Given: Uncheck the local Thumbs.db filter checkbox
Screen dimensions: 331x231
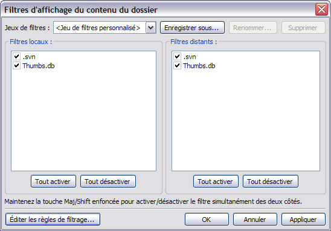Looking at the screenshot, I should pos(17,66).
